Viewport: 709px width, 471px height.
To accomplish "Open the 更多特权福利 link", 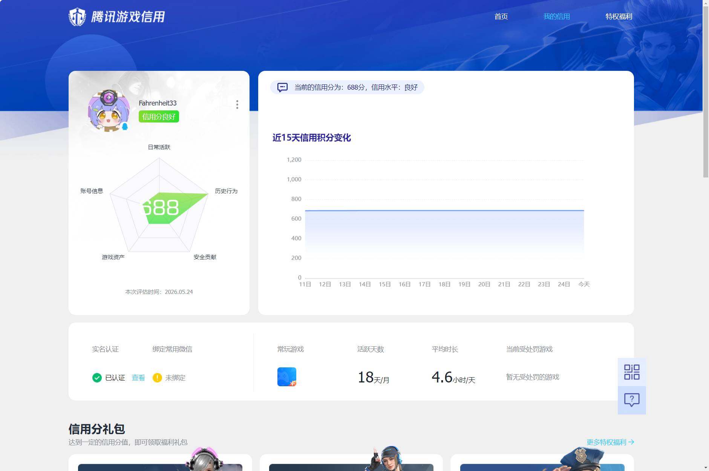I will (610, 442).
